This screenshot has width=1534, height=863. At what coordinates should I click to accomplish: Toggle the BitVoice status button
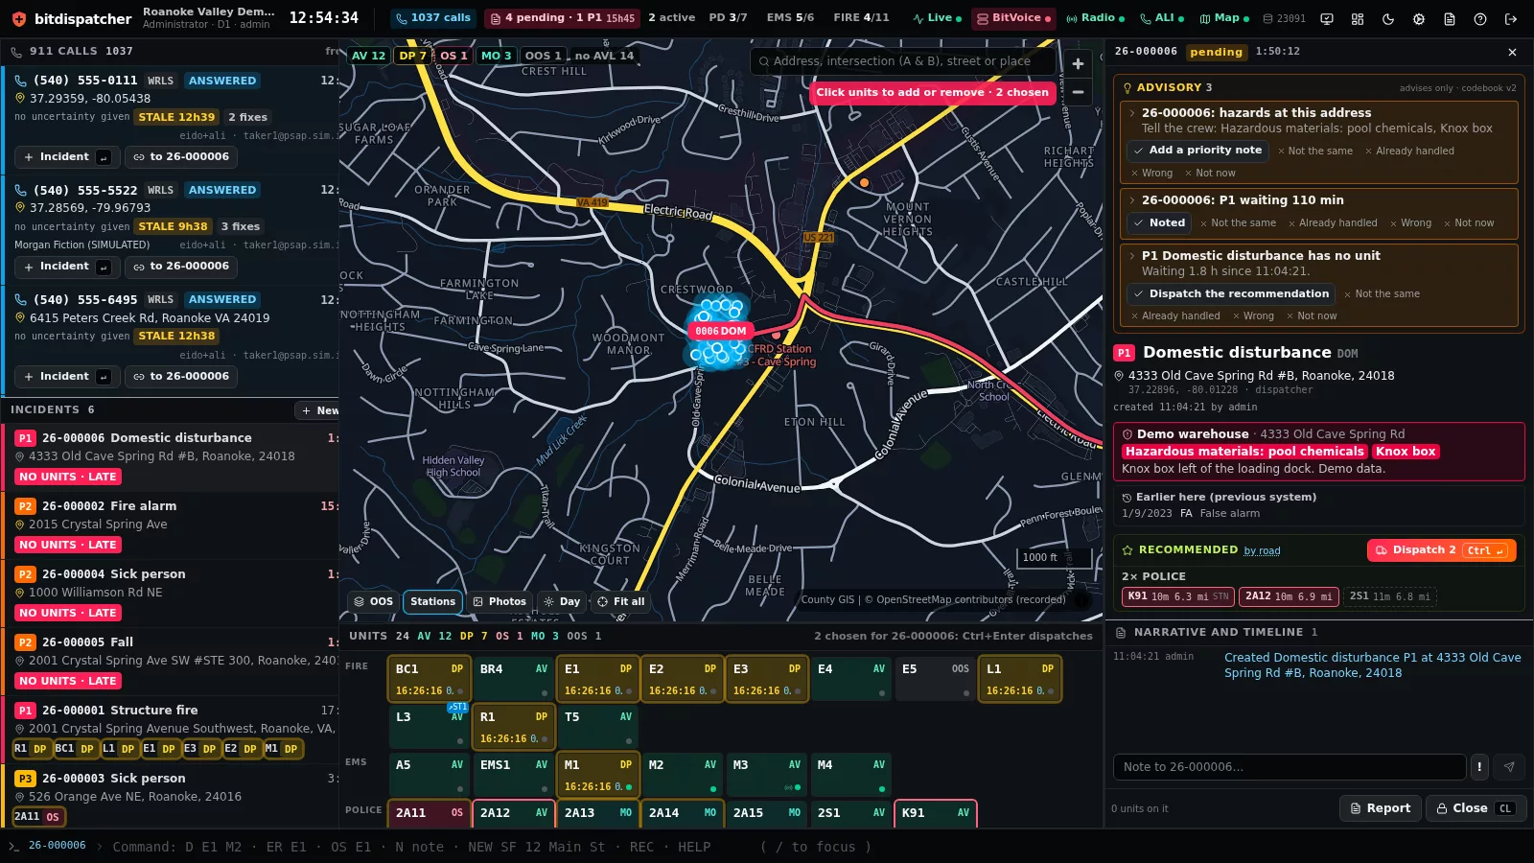(1013, 18)
